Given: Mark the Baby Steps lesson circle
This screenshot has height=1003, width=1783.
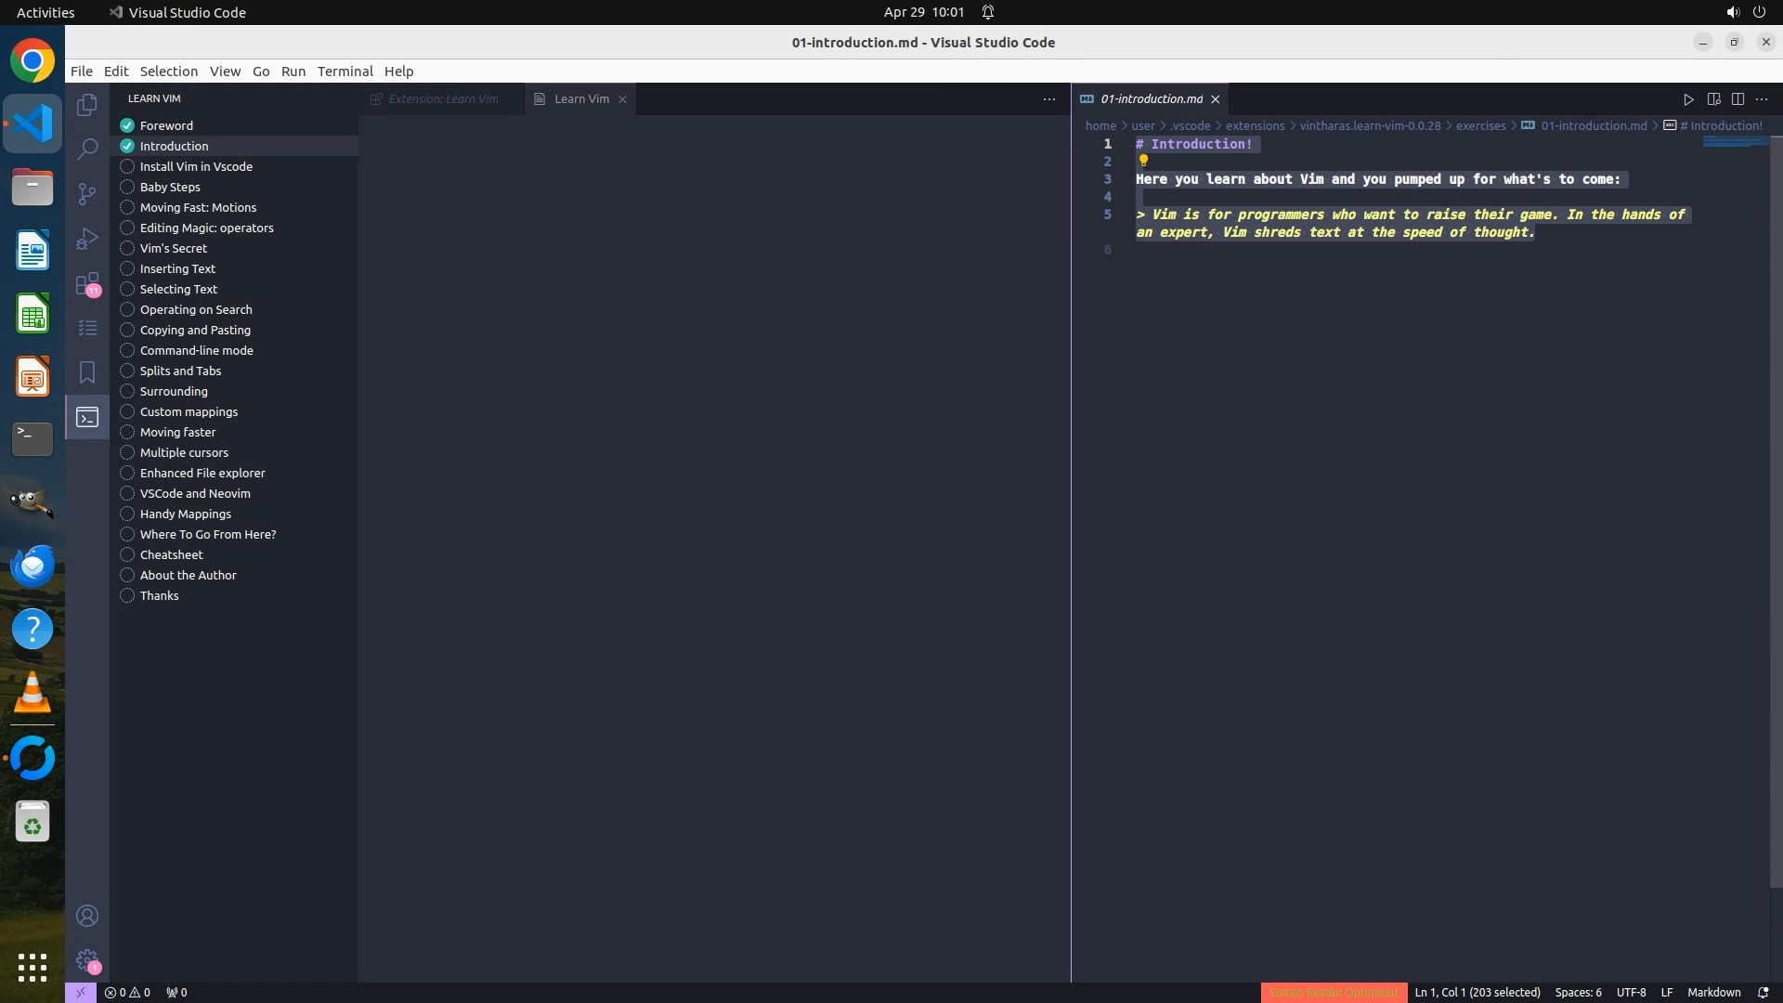Looking at the screenshot, I should coord(127,187).
